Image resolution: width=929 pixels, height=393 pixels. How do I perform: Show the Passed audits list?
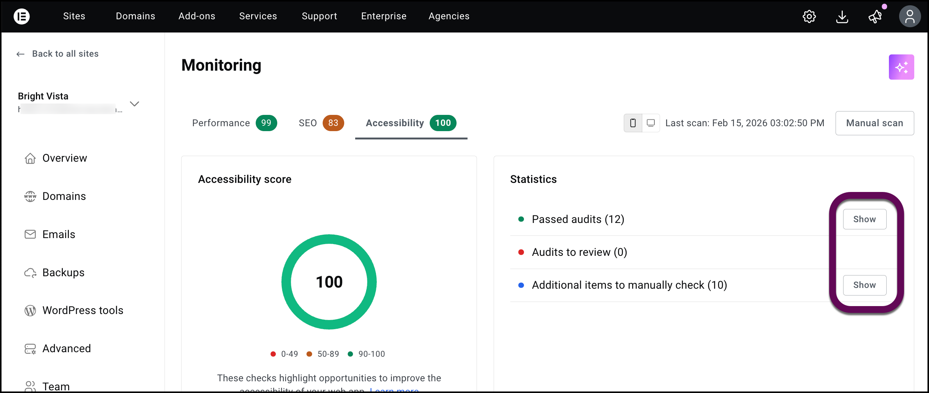tap(864, 219)
